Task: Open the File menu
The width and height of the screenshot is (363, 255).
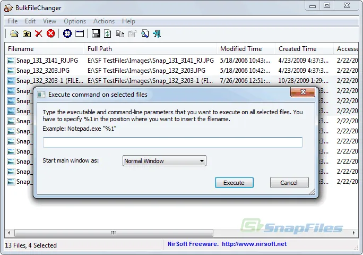Action: [x=13, y=21]
